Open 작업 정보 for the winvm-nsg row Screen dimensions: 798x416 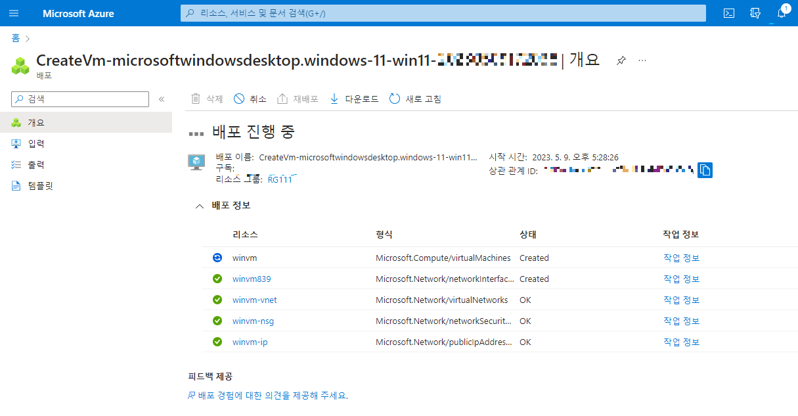pos(681,321)
